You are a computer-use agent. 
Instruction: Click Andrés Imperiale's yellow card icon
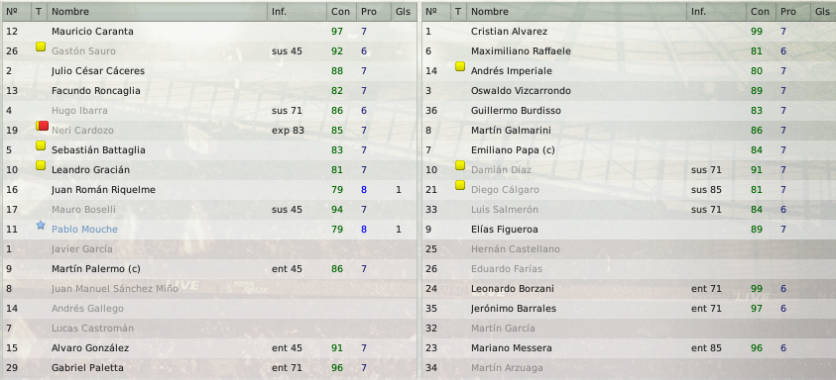point(460,66)
